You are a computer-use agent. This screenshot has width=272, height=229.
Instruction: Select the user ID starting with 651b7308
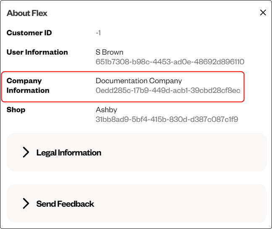tap(170, 62)
